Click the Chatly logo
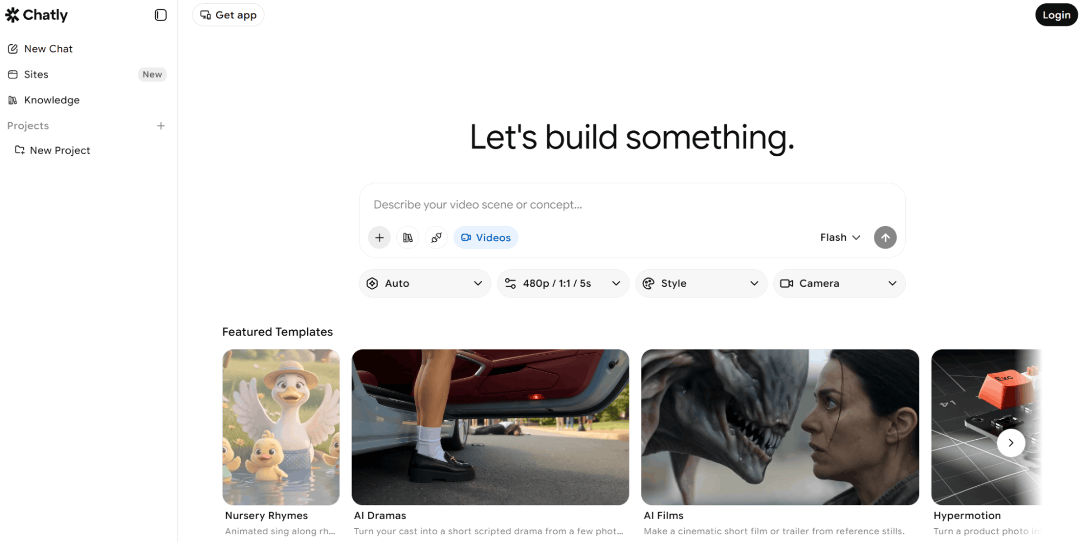The image size is (1081, 543). (37, 15)
